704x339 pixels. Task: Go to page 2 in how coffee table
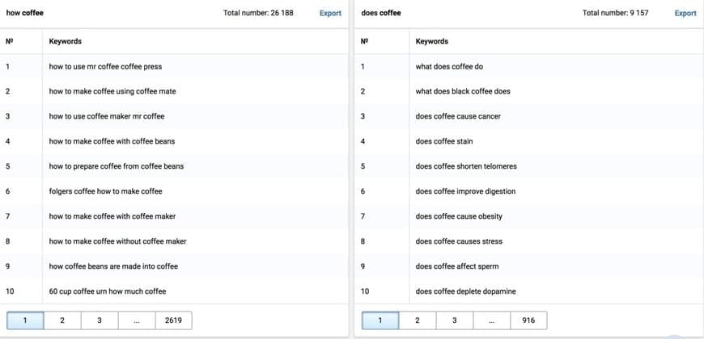[x=62, y=320]
